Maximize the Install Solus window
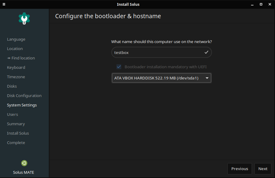Screen dimensions: 275x178 [261, 4]
